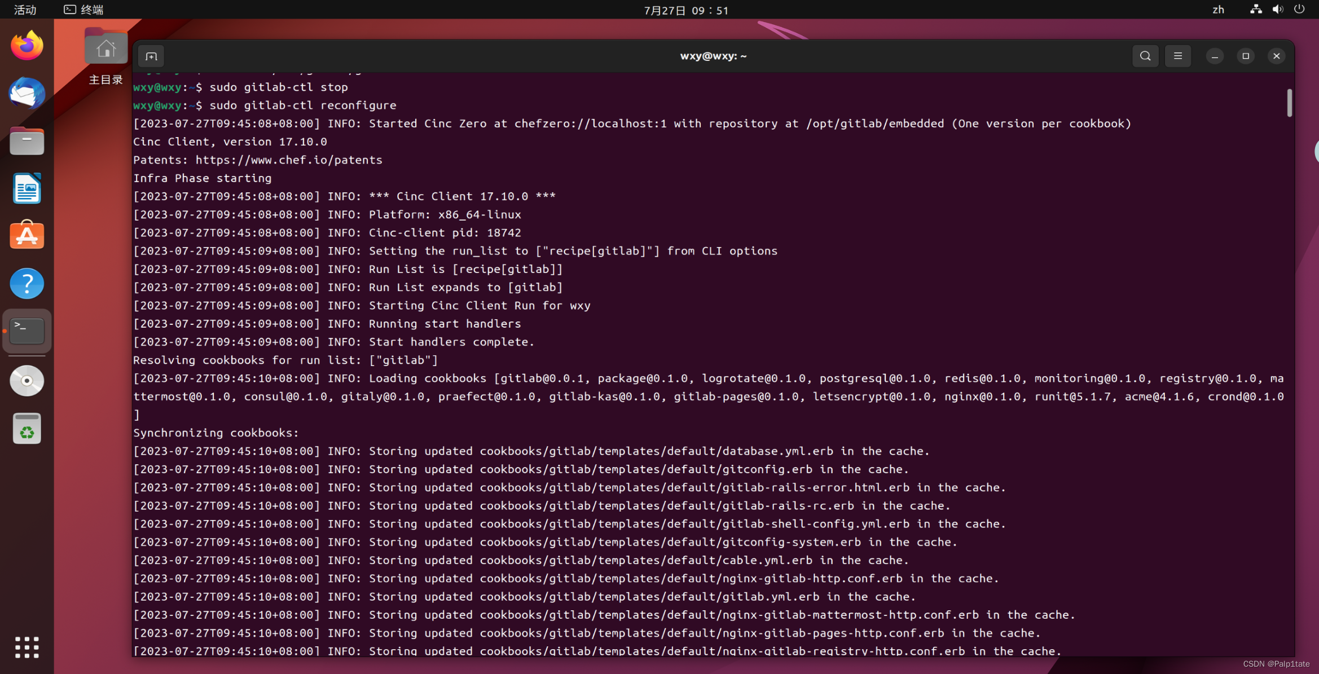
Task: Click the gitlab-shell-config.yml.erb log line
Action: [x=570, y=523]
